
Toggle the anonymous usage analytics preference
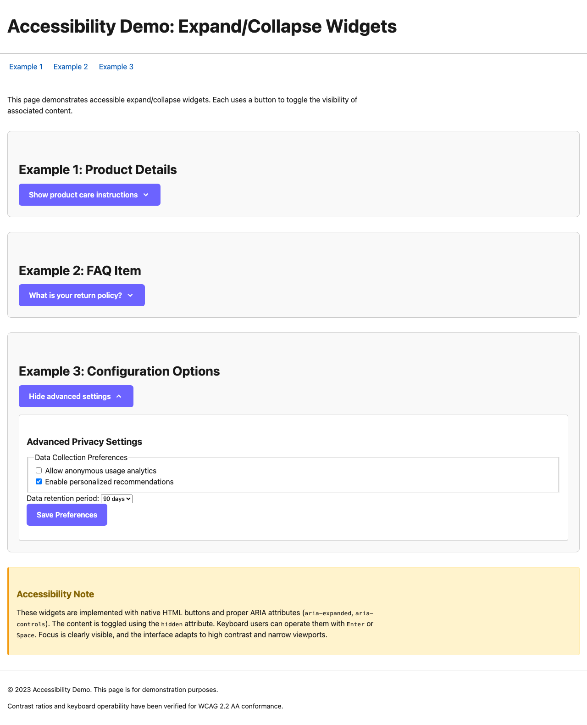pos(39,470)
